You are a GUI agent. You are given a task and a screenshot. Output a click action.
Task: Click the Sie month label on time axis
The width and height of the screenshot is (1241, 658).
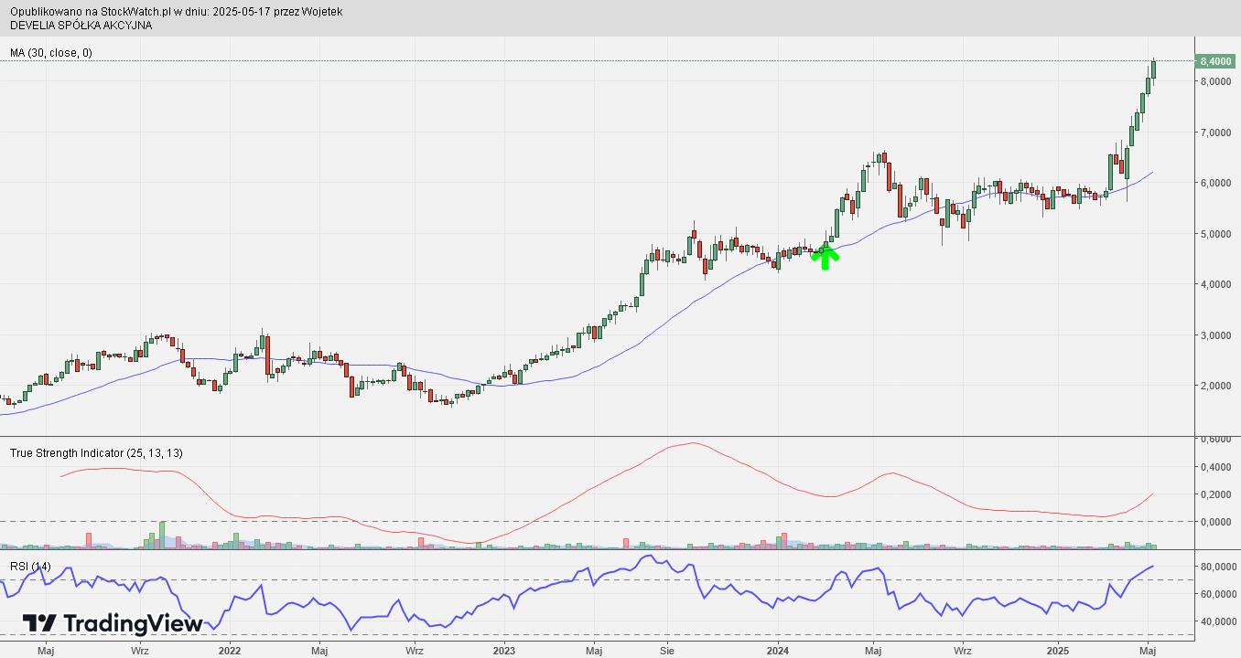(667, 651)
